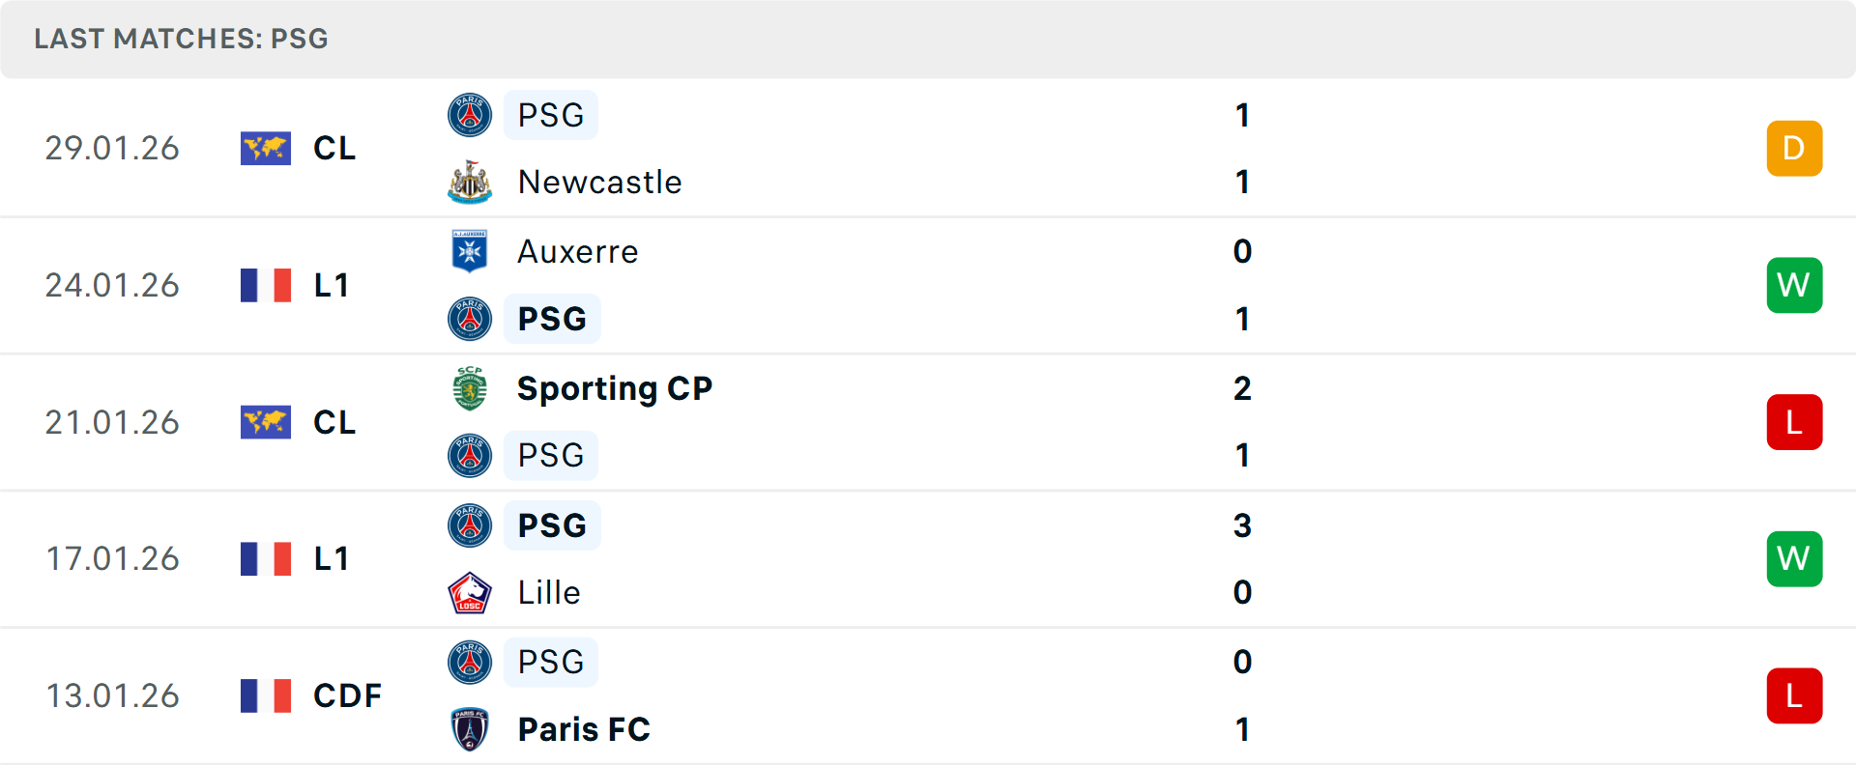Open the Sporting CP team link
The width and height of the screenshot is (1856, 765).
coord(615,388)
